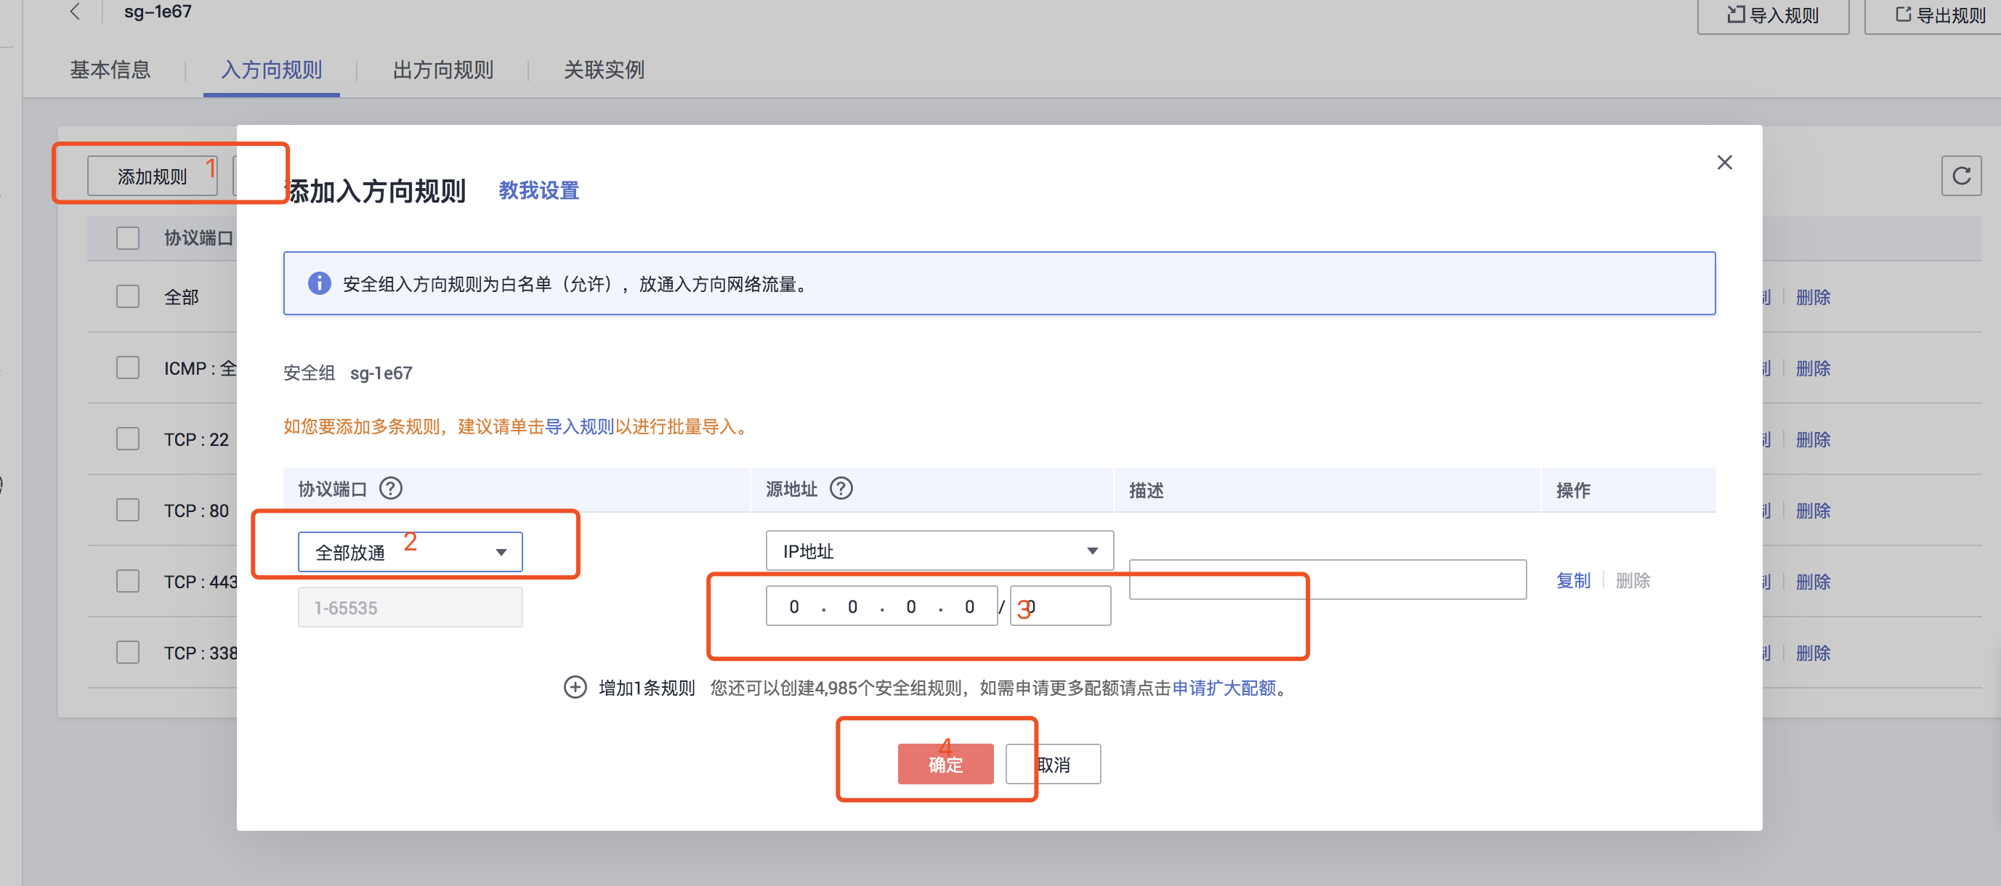This screenshot has height=886, width=2001.
Task: Click the 导入规则 link in orange hint
Action: (580, 426)
